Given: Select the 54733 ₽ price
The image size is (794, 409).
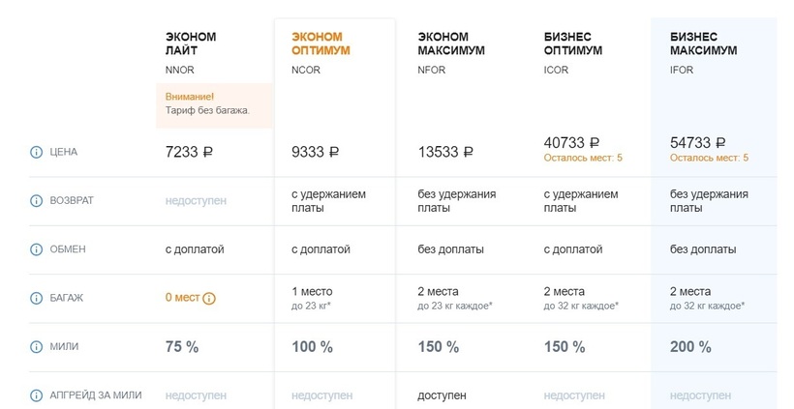Looking at the screenshot, I should coord(698,142).
